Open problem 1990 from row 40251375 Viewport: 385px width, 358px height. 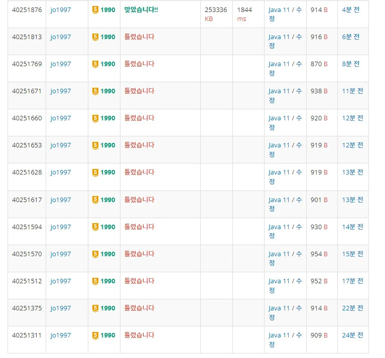tap(108, 308)
